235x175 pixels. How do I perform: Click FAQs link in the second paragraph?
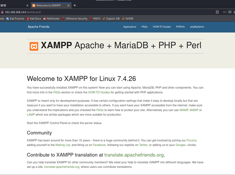100,110
